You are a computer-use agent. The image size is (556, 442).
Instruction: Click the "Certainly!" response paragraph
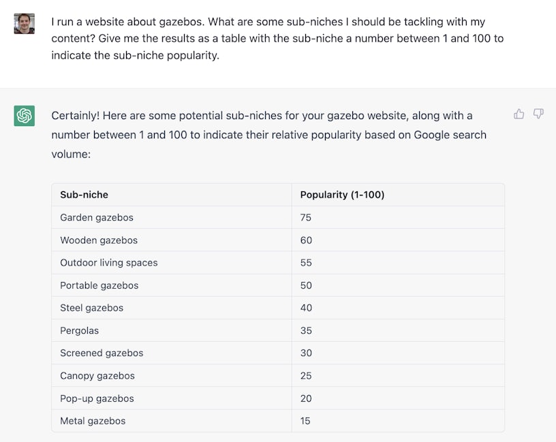[x=269, y=135]
